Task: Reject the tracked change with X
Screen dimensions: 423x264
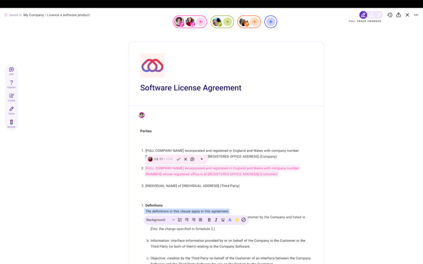Action: pos(185,159)
